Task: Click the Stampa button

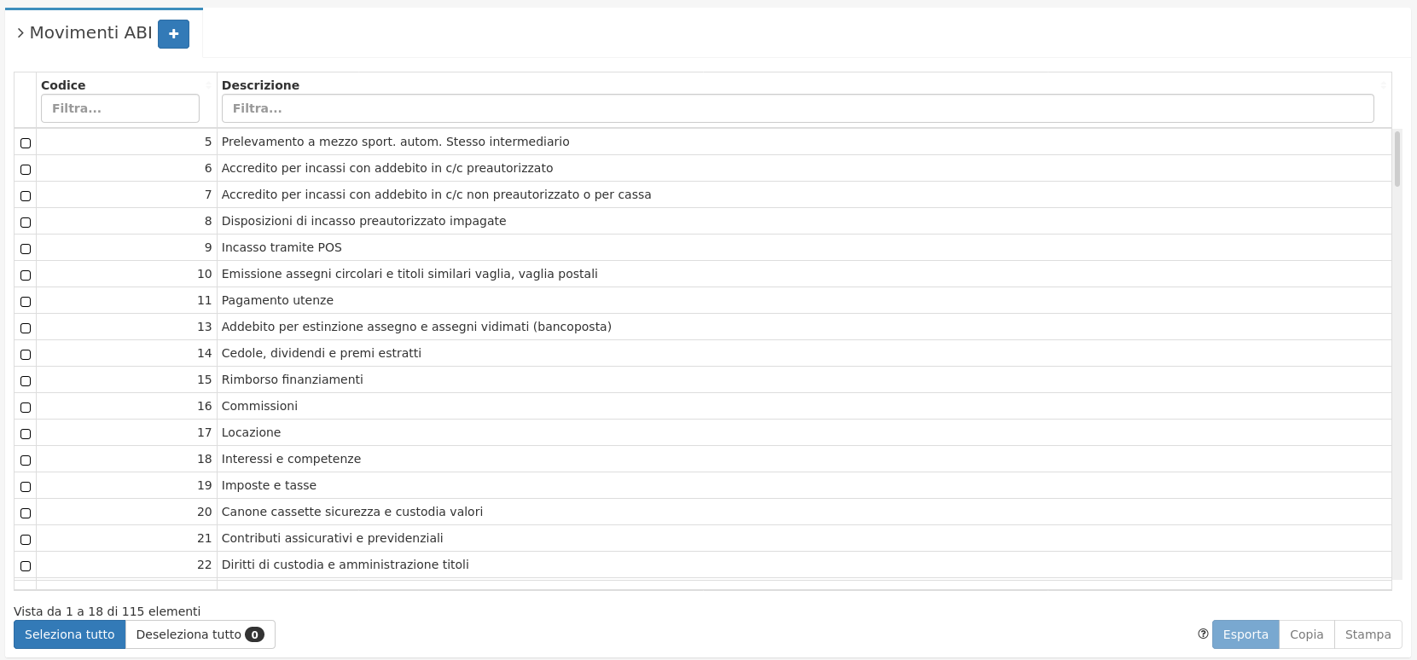Action: coord(1368,634)
